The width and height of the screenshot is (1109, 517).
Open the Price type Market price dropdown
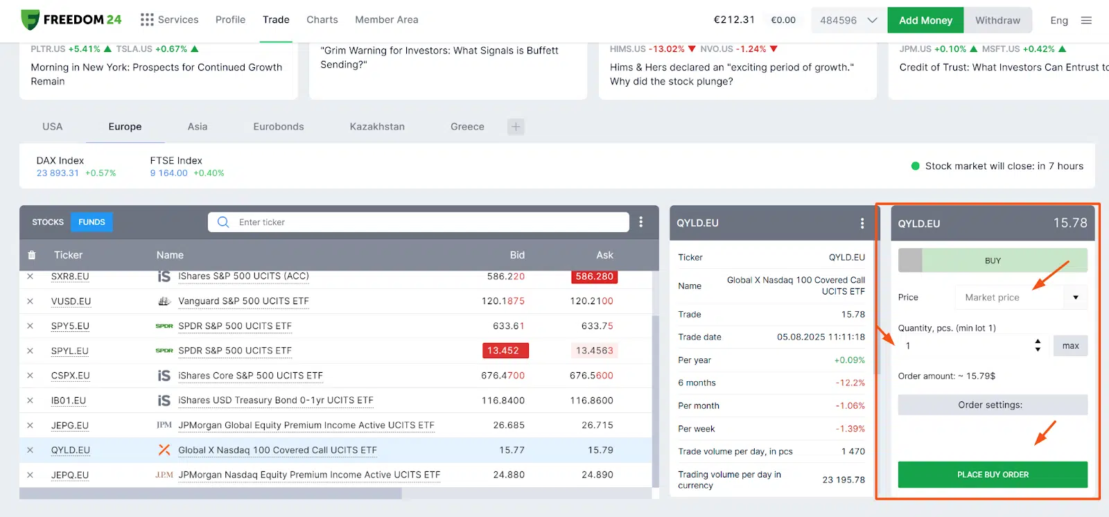[1021, 297]
